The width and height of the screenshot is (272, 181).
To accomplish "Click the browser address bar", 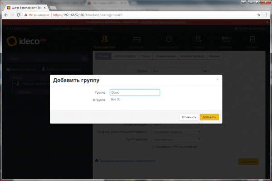I will click(150, 14).
